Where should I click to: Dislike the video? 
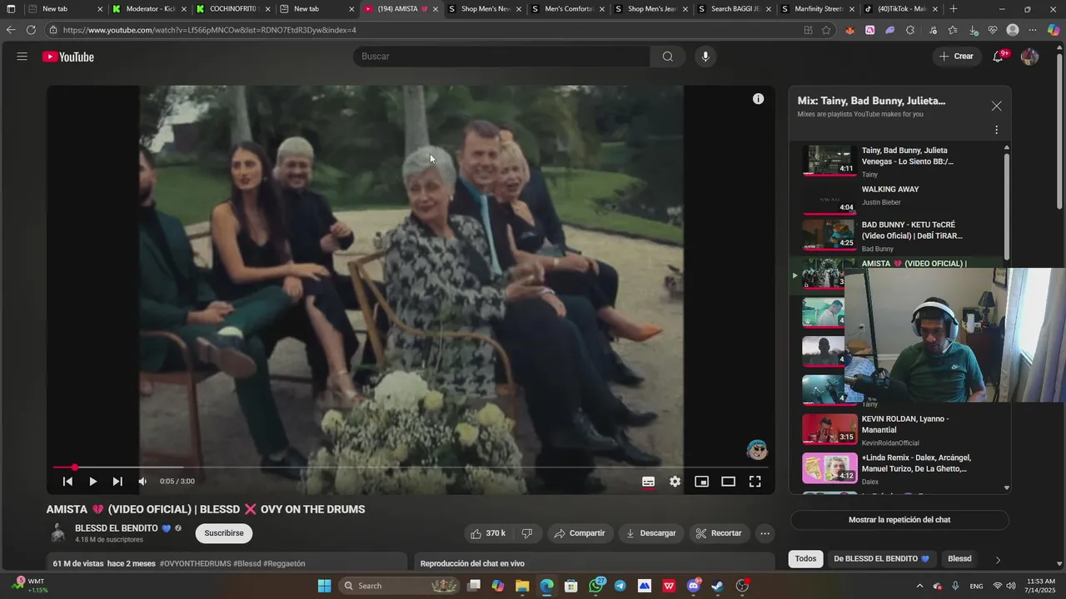(x=526, y=533)
